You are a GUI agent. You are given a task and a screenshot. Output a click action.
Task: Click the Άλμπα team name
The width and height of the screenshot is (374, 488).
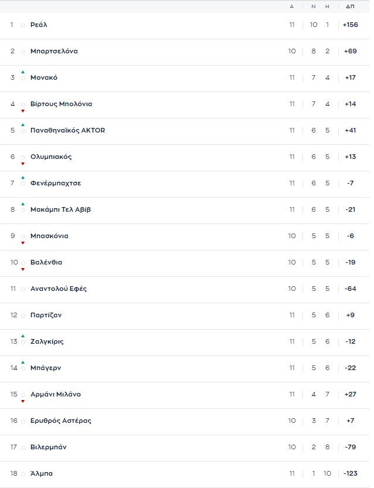[x=41, y=473]
